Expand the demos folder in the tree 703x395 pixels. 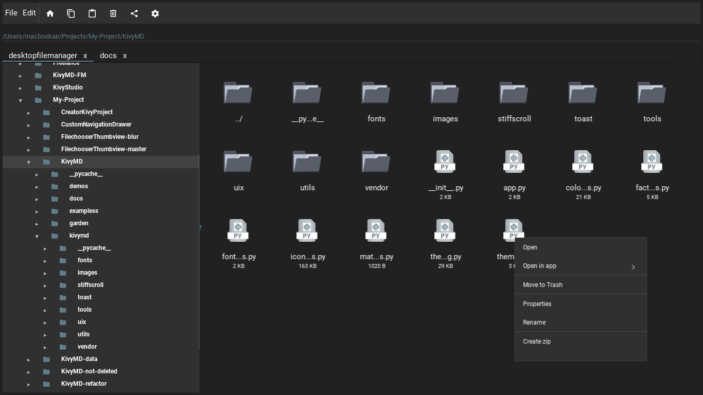tap(37, 186)
